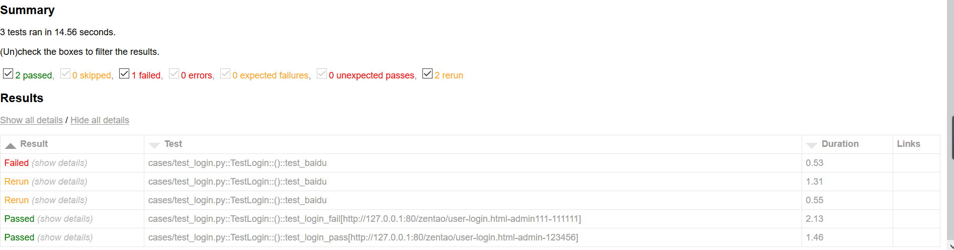
Task: Uncheck the '2 passed' filter checkbox
Action: coord(8,74)
